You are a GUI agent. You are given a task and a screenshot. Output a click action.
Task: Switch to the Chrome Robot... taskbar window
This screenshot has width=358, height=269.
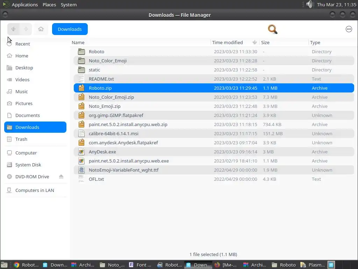[26, 265]
